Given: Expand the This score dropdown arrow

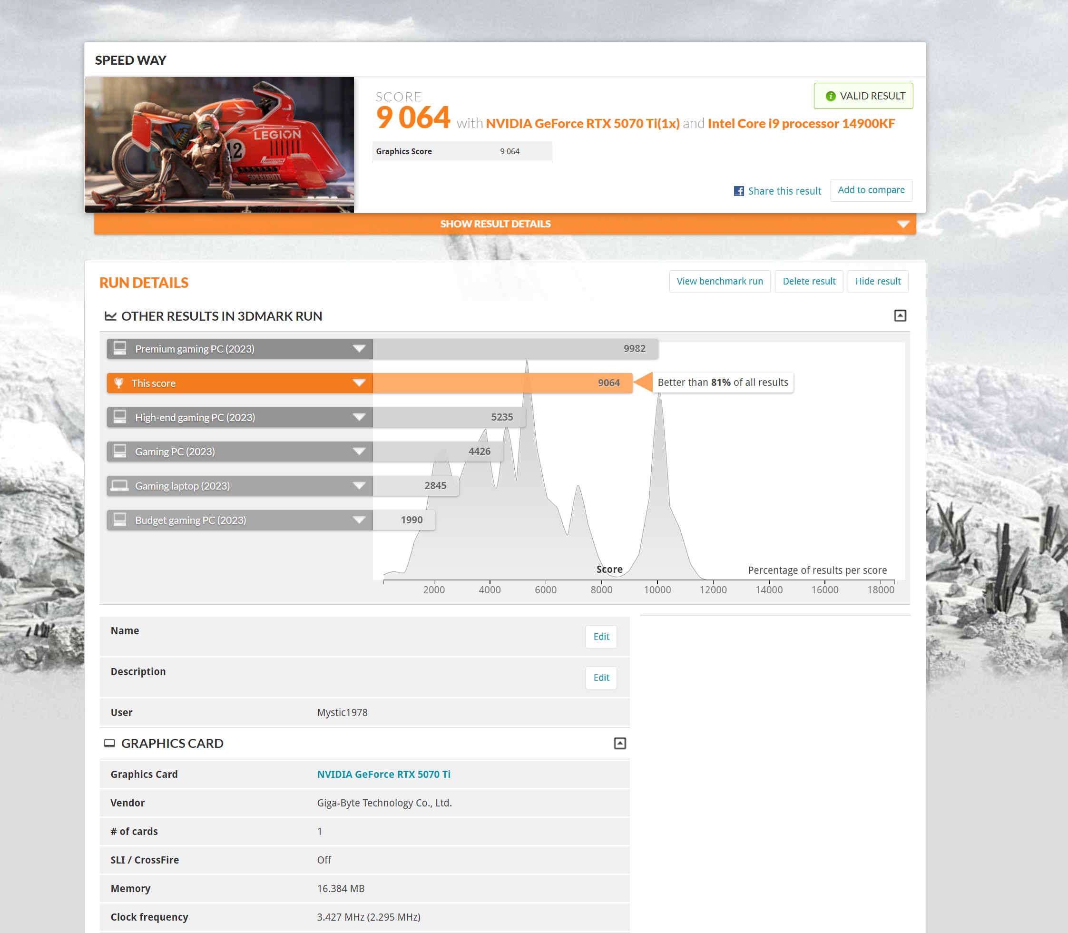Looking at the screenshot, I should click(359, 383).
